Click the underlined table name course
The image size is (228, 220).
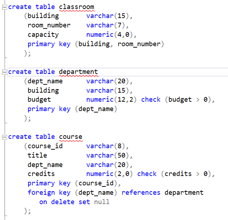[x=71, y=137]
